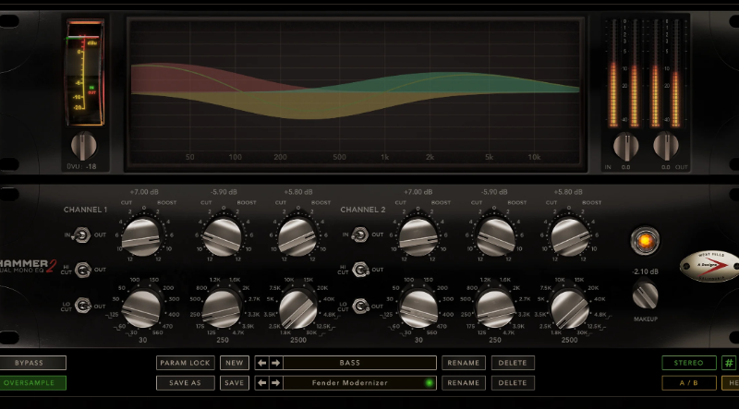Switch the STEREO mode button
The image size is (739, 409).
(x=689, y=363)
